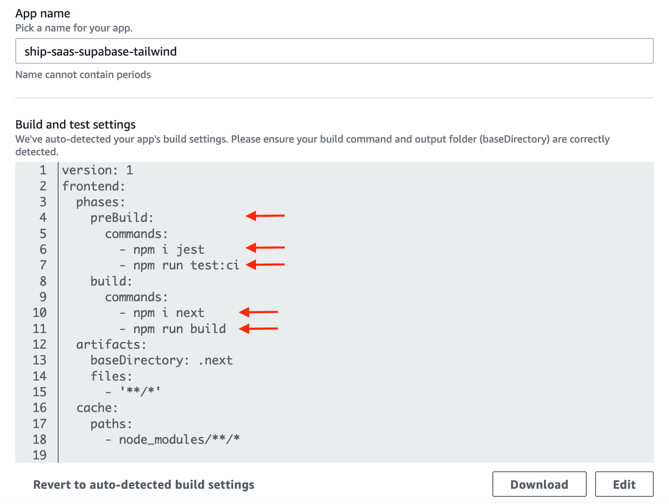Select the ship-saas-supabase-tailwind text
669x504 pixels.
pos(100,51)
